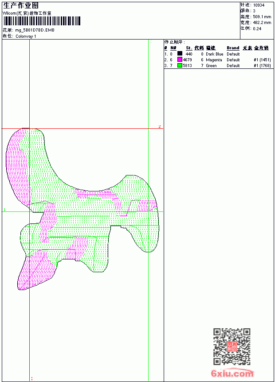Screen dimensions: 275x382
Task: Click the red marker number 2 label
Action: [160, 126]
